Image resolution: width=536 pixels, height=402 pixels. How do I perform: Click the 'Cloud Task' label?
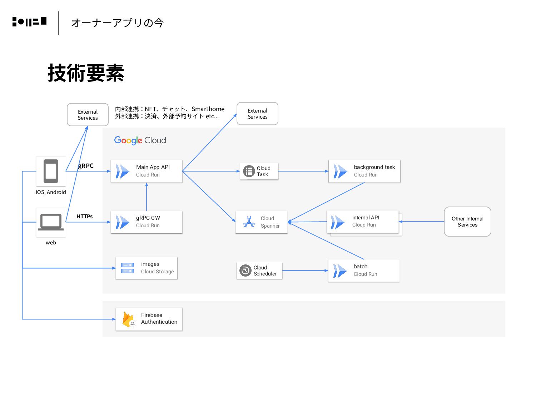point(263,171)
